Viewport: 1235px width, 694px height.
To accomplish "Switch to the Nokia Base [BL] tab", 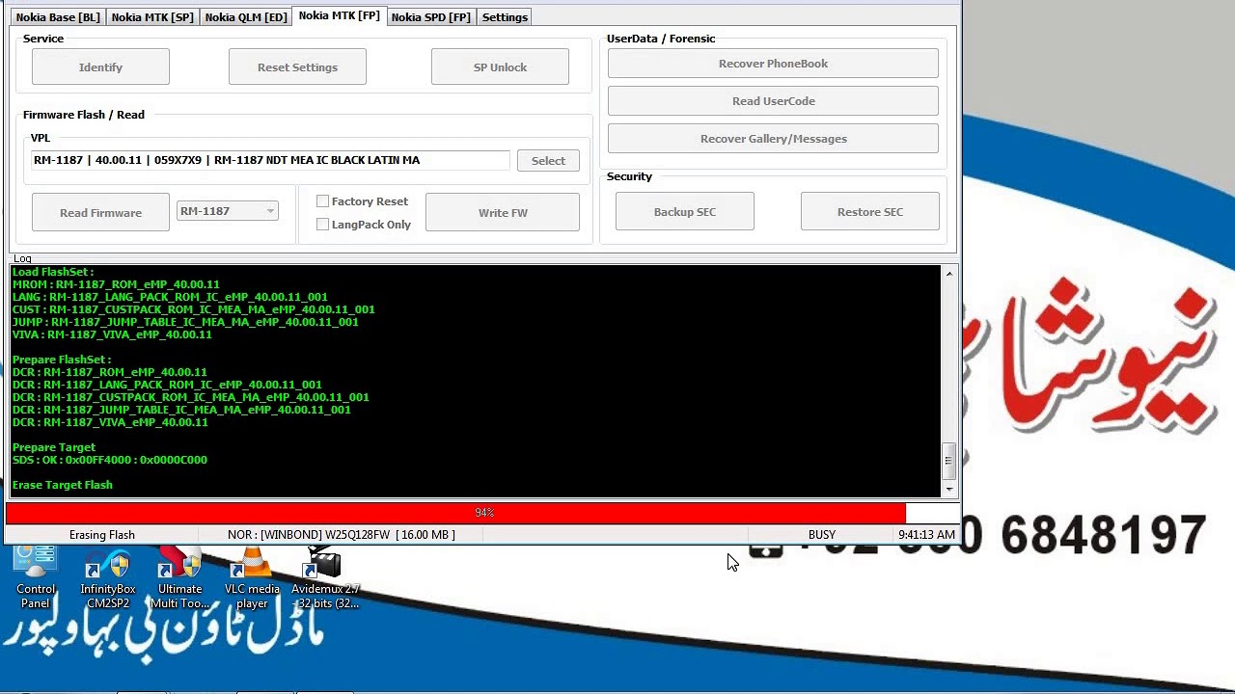I will pos(58,17).
